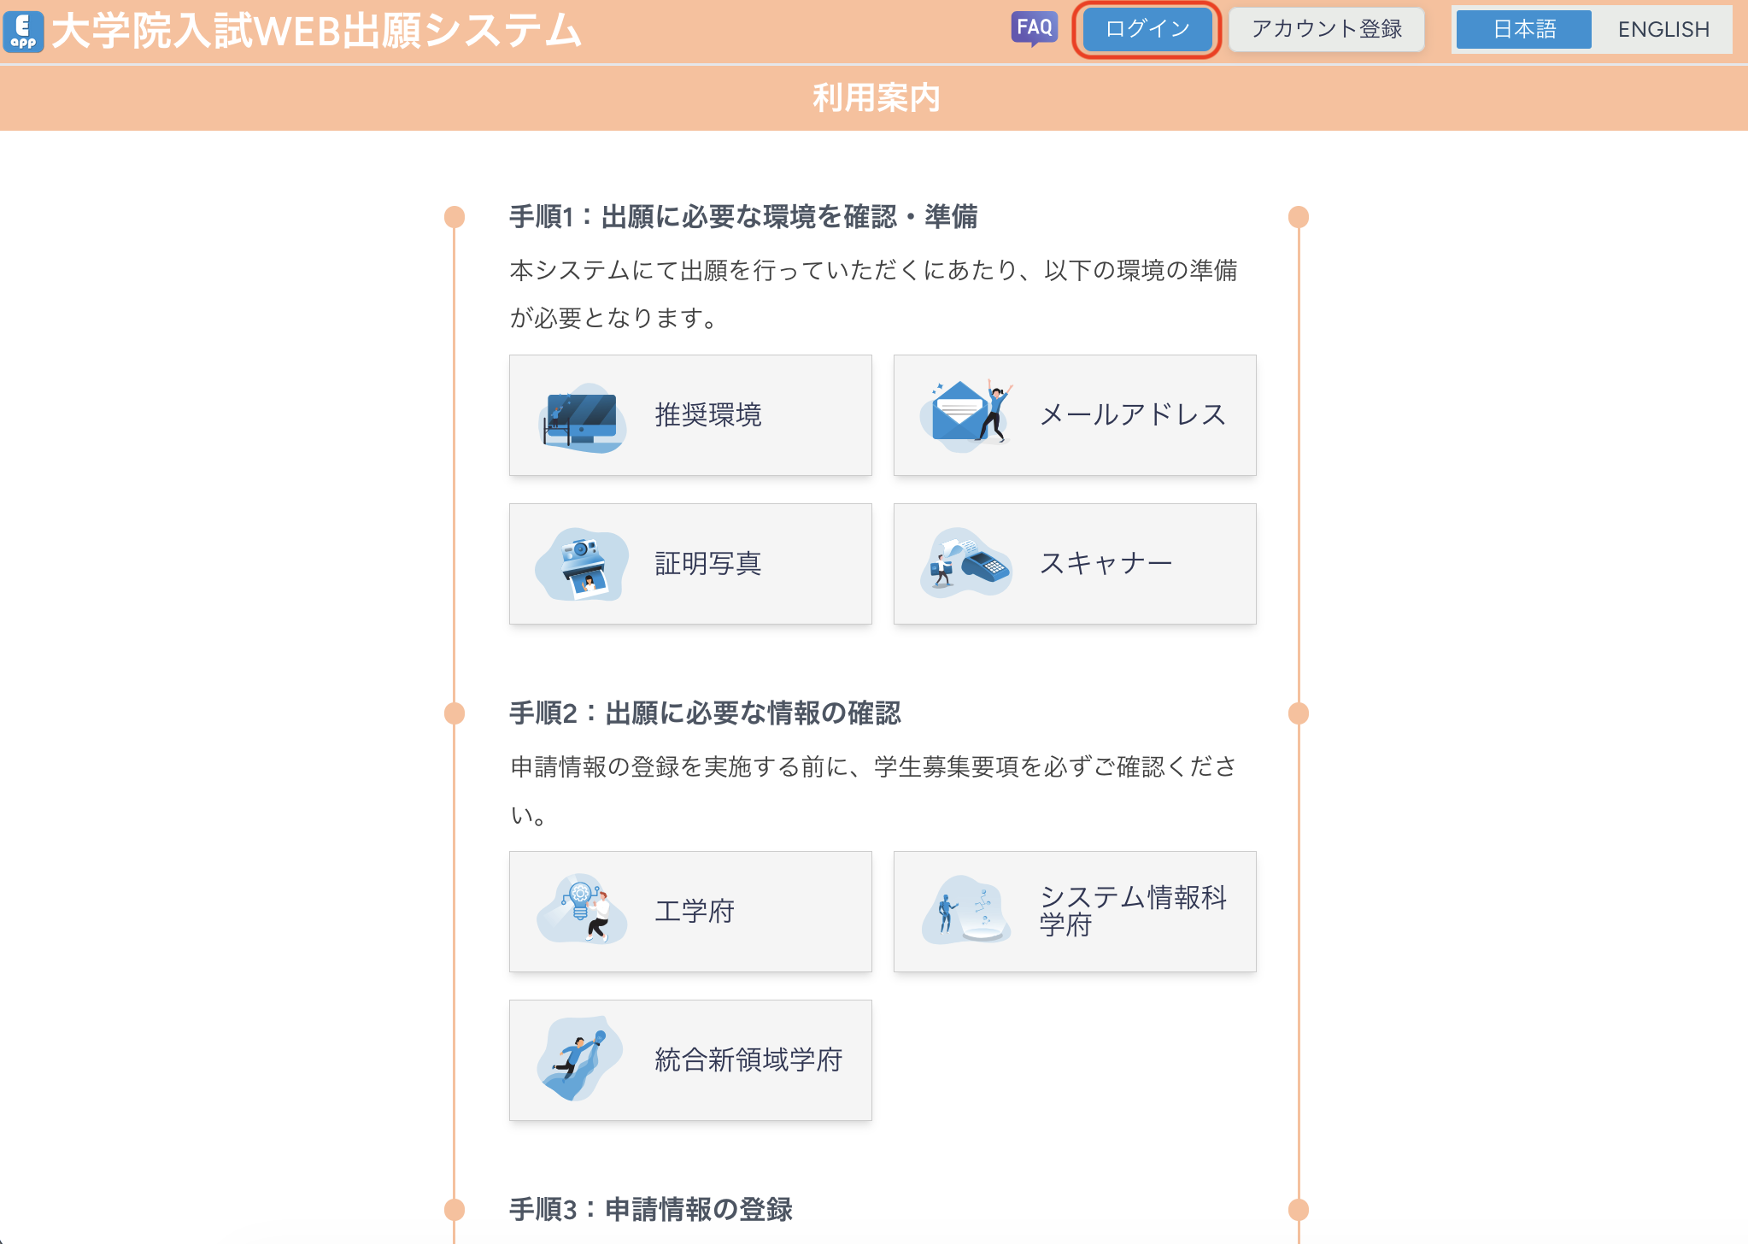This screenshot has height=1244, width=1748.
Task: Open the 工学府 admission guidelines card
Action: click(x=690, y=912)
